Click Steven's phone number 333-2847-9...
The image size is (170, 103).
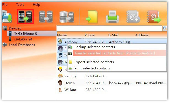click(96, 83)
